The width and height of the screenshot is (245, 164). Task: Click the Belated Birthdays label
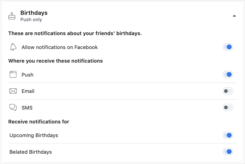tap(31, 152)
